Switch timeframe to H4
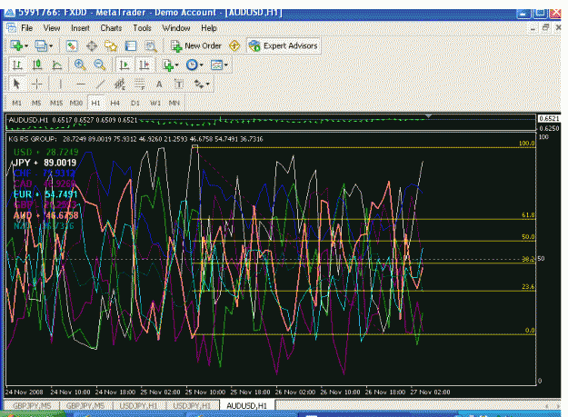 tap(115, 104)
